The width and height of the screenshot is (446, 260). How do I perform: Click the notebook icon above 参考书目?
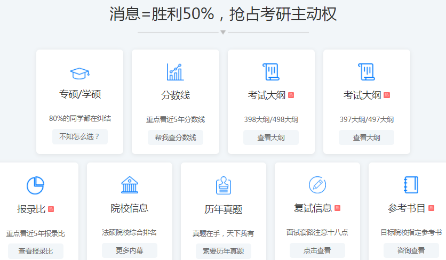pyautogui.click(x=411, y=185)
